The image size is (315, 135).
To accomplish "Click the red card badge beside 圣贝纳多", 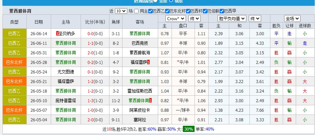I will 57,33.
